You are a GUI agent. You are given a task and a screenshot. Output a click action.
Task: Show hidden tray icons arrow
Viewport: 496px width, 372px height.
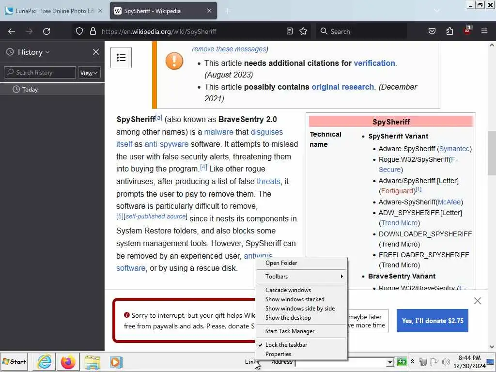tap(413, 361)
